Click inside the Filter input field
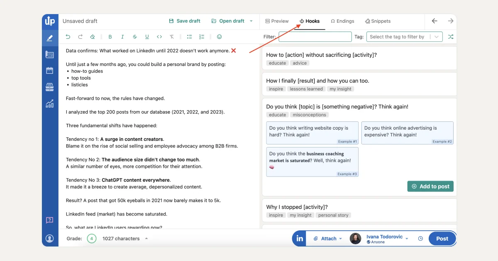The height and width of the screenshot is (261, 498). click(x=315, y=36)
